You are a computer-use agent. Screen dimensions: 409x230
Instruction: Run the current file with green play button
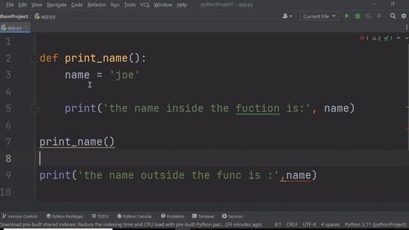[346, 16]
